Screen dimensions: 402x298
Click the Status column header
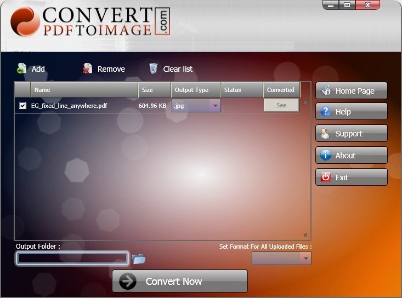pos(242,90)
